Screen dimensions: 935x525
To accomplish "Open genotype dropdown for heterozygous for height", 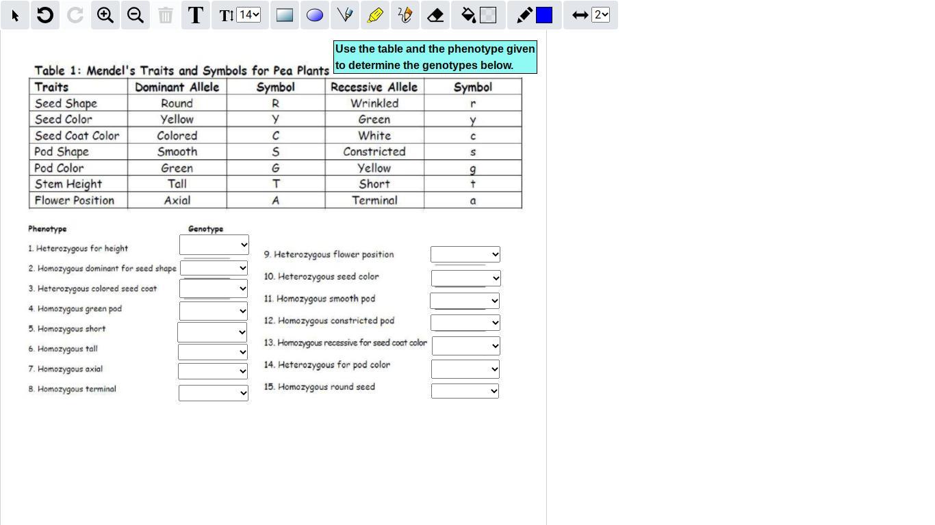I will (x=214, y=245).
